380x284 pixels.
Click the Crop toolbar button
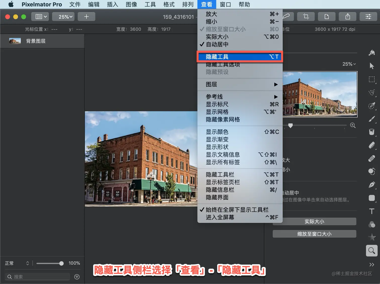306,17
